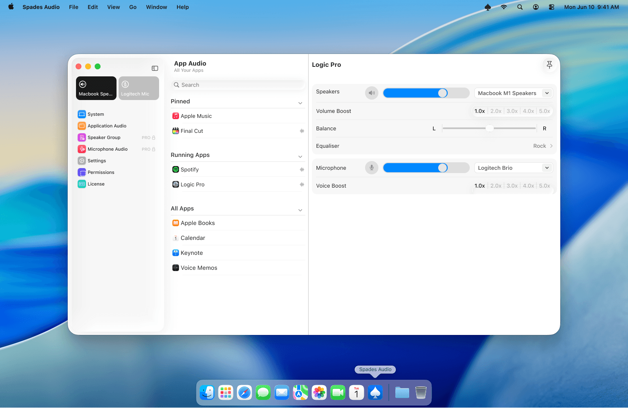Image resolution: width=628 pixels, height=408 pixels.
Task: Click the app Search field
Action: (238, 85)
